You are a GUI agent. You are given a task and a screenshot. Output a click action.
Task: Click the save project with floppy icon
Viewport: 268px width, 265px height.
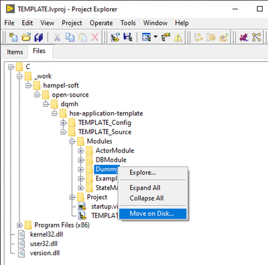(x=128, y=37)
